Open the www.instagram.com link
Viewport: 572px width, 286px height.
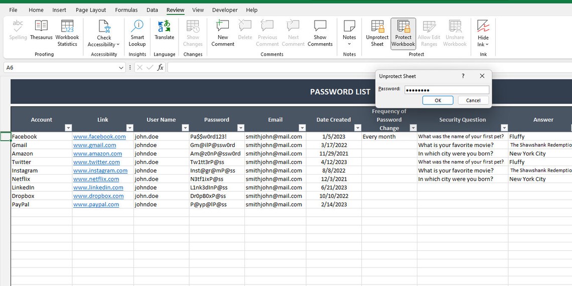[100, 171]
